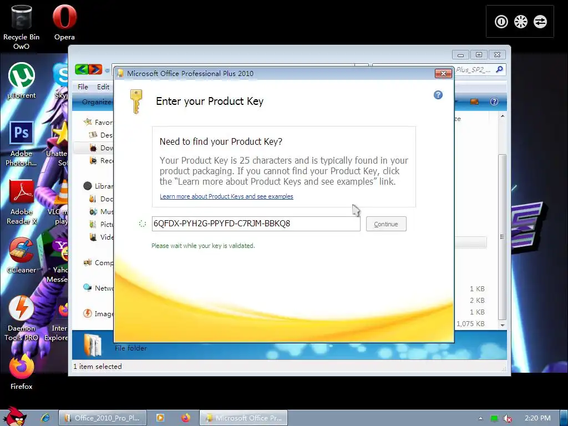Click the Explorer search magnifier icon
The image size is (568, 426).
(500, 69)
